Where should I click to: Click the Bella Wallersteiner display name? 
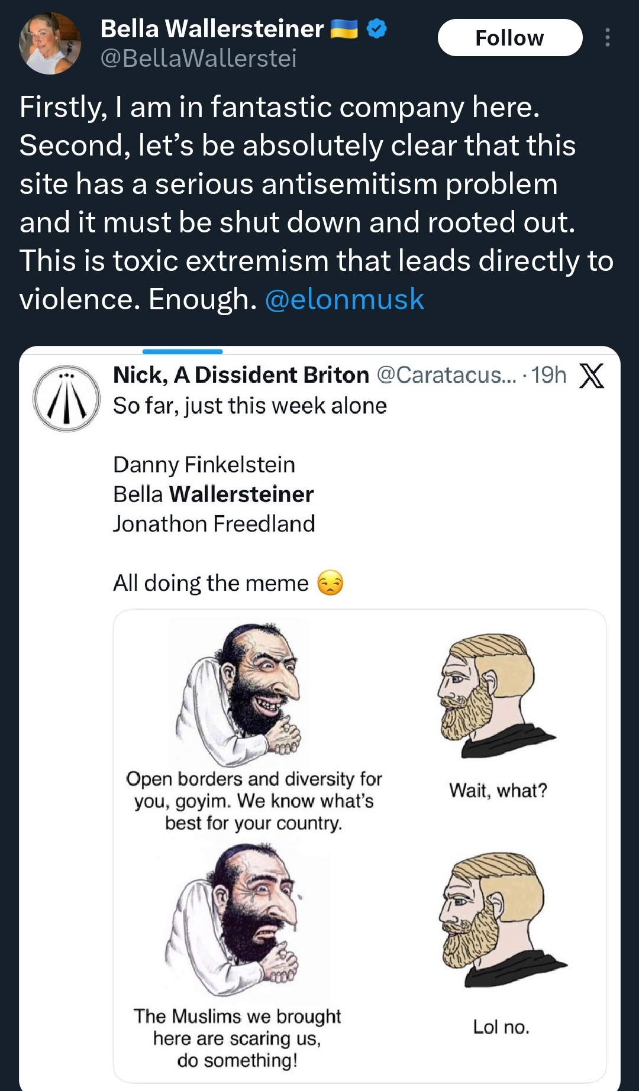point(212,28)
